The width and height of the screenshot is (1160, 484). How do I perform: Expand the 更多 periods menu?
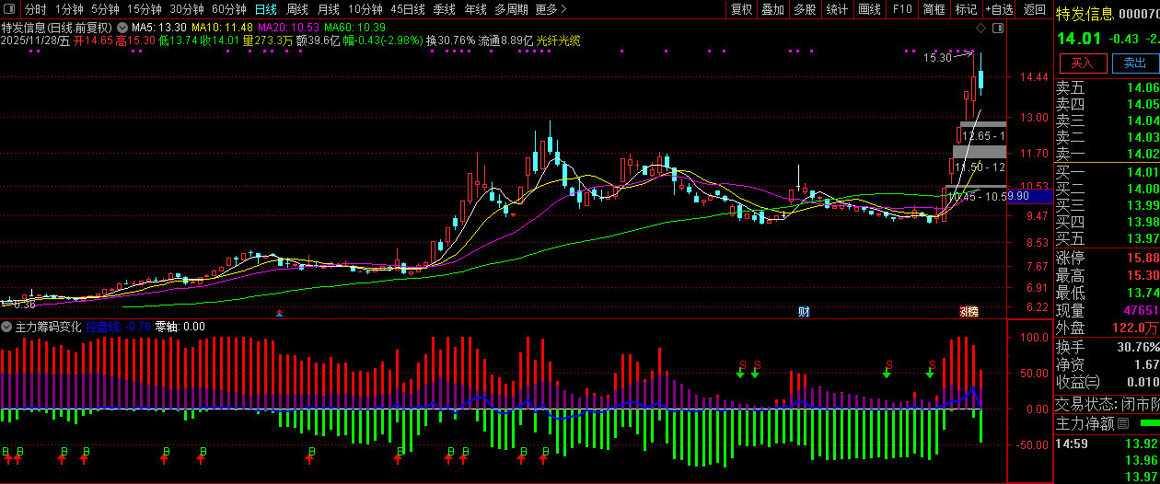point(551,9)
